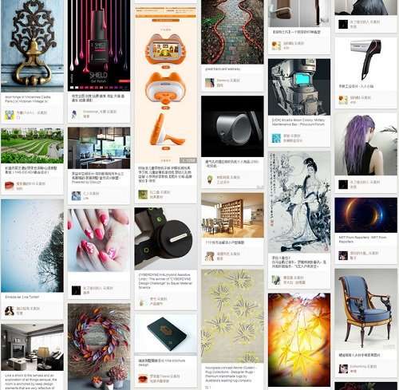Click the user avatar under door knocker pin

point(10,115)
